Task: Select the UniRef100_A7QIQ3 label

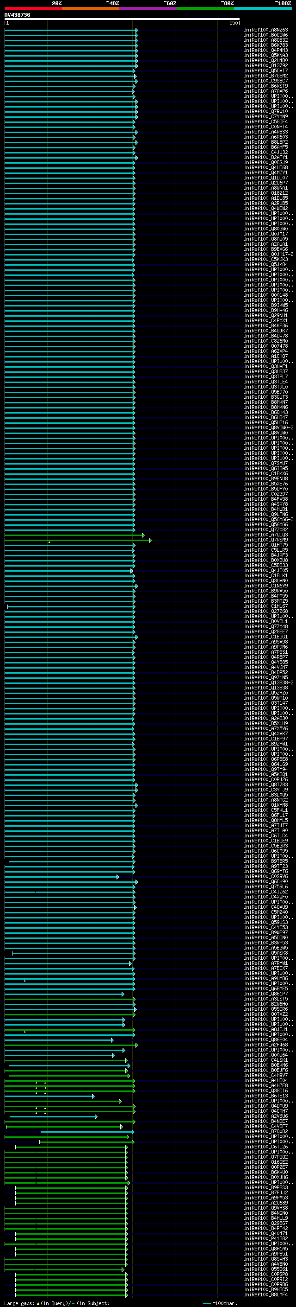Action: pyautogui.click(x=265, y=535)
